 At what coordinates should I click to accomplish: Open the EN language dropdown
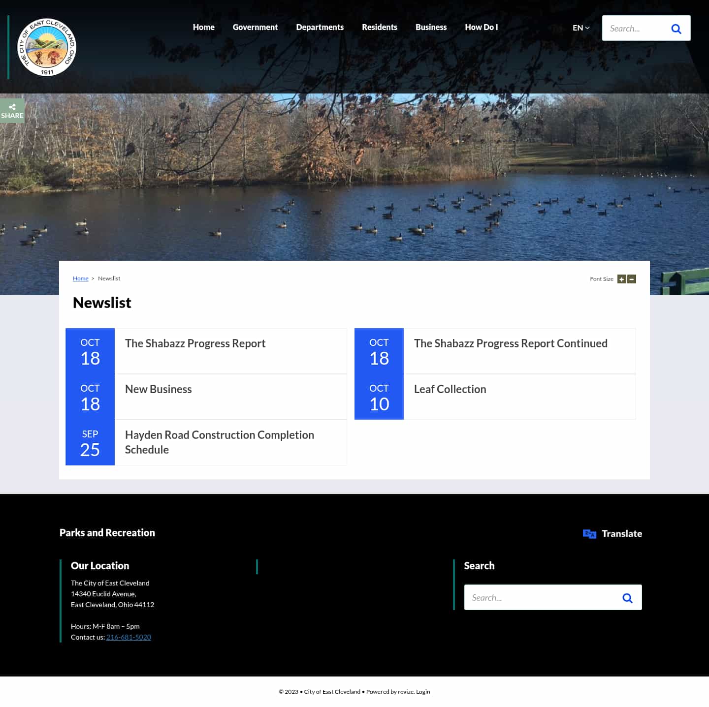pos(580,28)
